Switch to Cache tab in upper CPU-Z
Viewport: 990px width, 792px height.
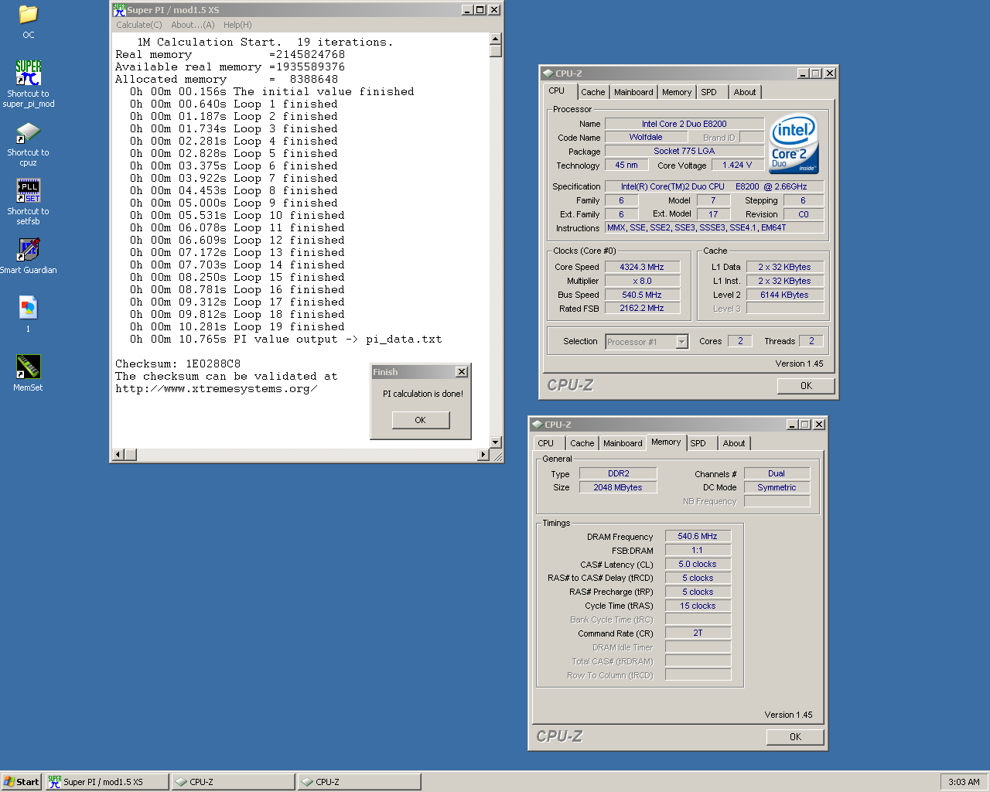click(593, 92)
